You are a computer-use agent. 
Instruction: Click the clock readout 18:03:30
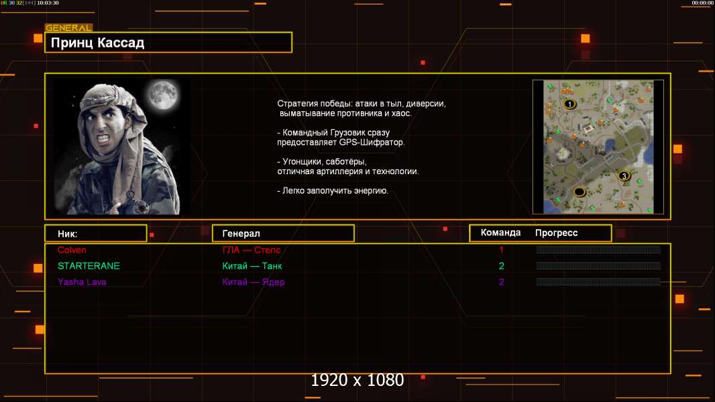coord(48,3)
